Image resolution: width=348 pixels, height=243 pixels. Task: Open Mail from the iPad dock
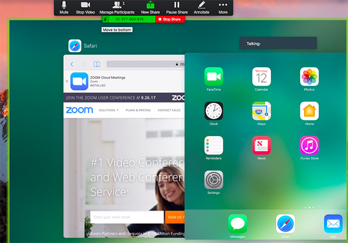(333, 223)
